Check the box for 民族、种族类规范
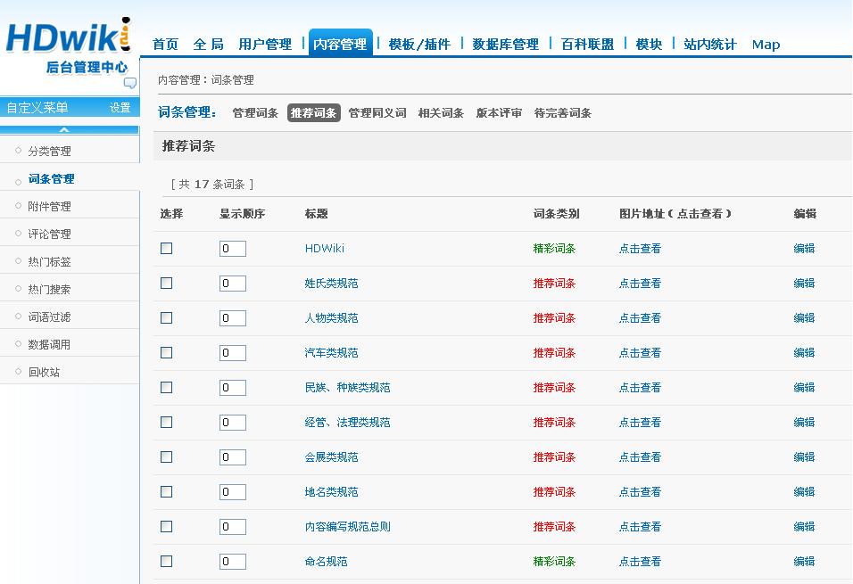853x584 pixels. pyautogui.click(x=167, y=388)
